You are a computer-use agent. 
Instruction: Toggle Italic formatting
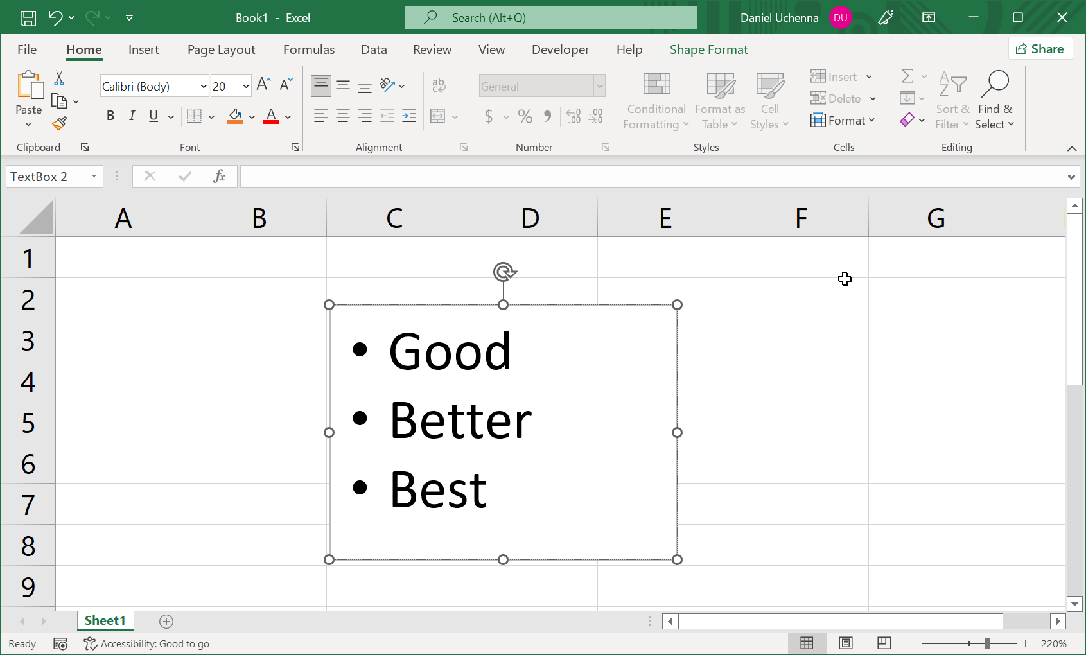[132, 116]
